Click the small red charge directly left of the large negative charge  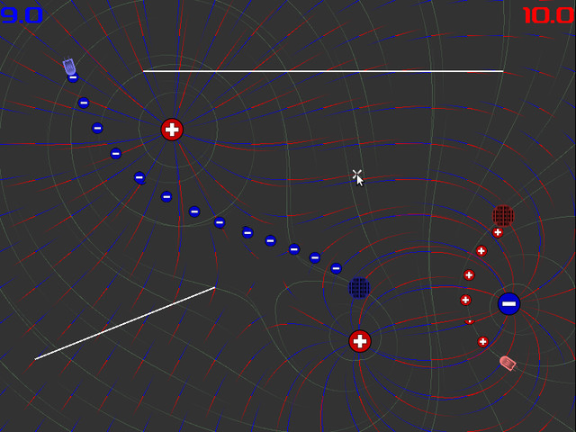tap(465, 300)
